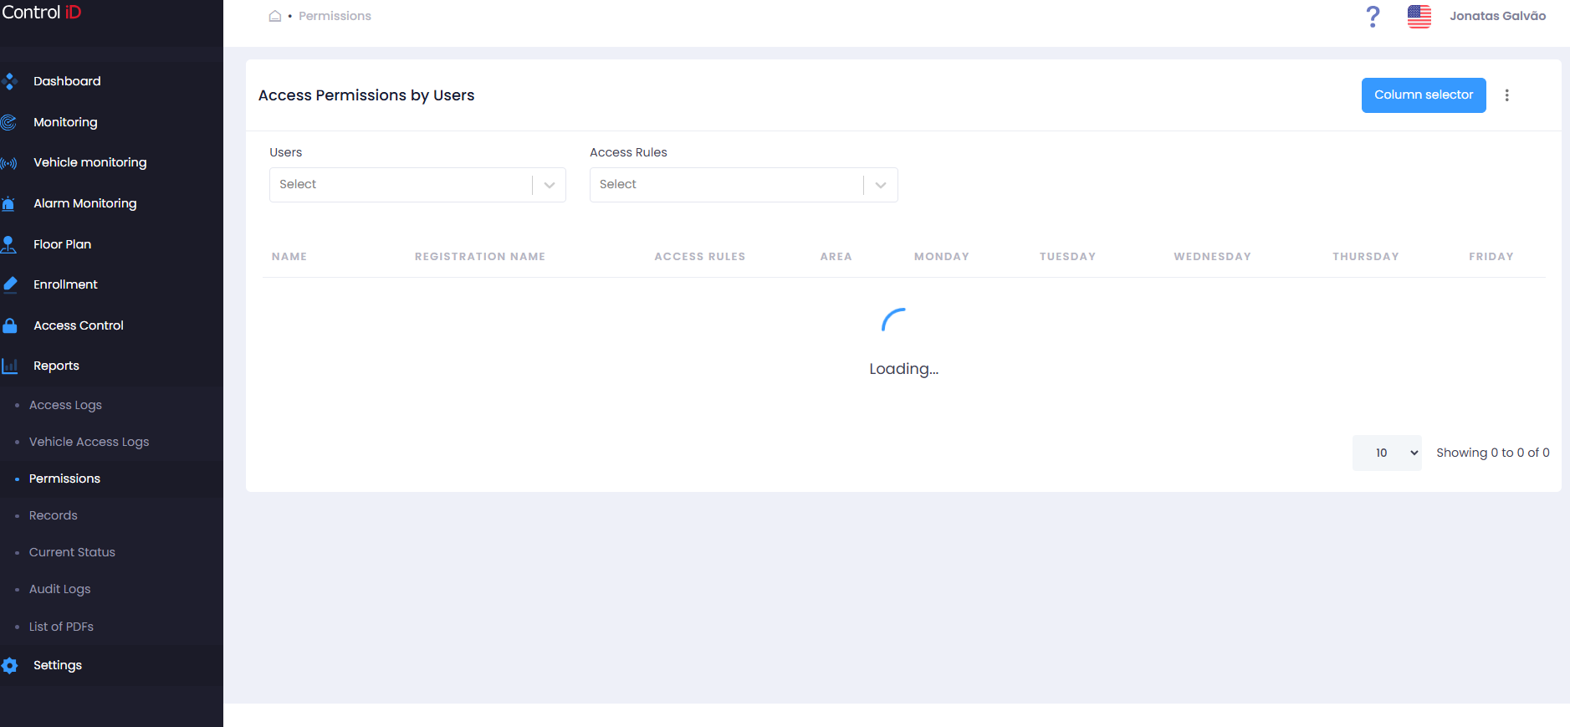Screen dimensions: 1570x727
Task: Open the Access Rules select dropdown
Action: [x=744, y=185]
